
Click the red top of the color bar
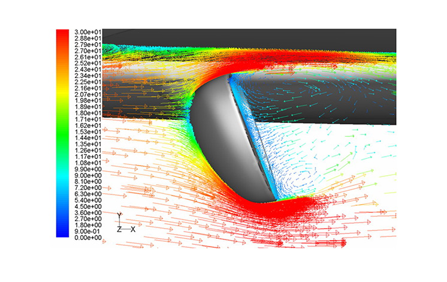click(62, 34)
